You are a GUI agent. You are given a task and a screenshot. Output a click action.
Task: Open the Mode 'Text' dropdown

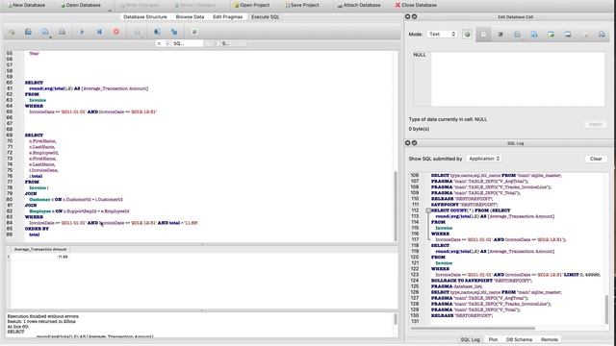point(442,35)
